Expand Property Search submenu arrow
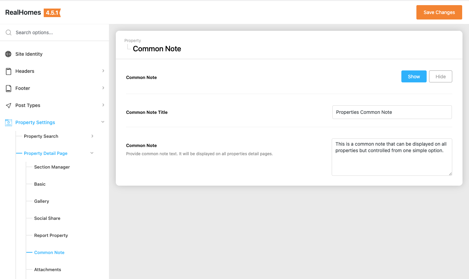The width and height of the screenshot is (469, 279). click(92, 136)
